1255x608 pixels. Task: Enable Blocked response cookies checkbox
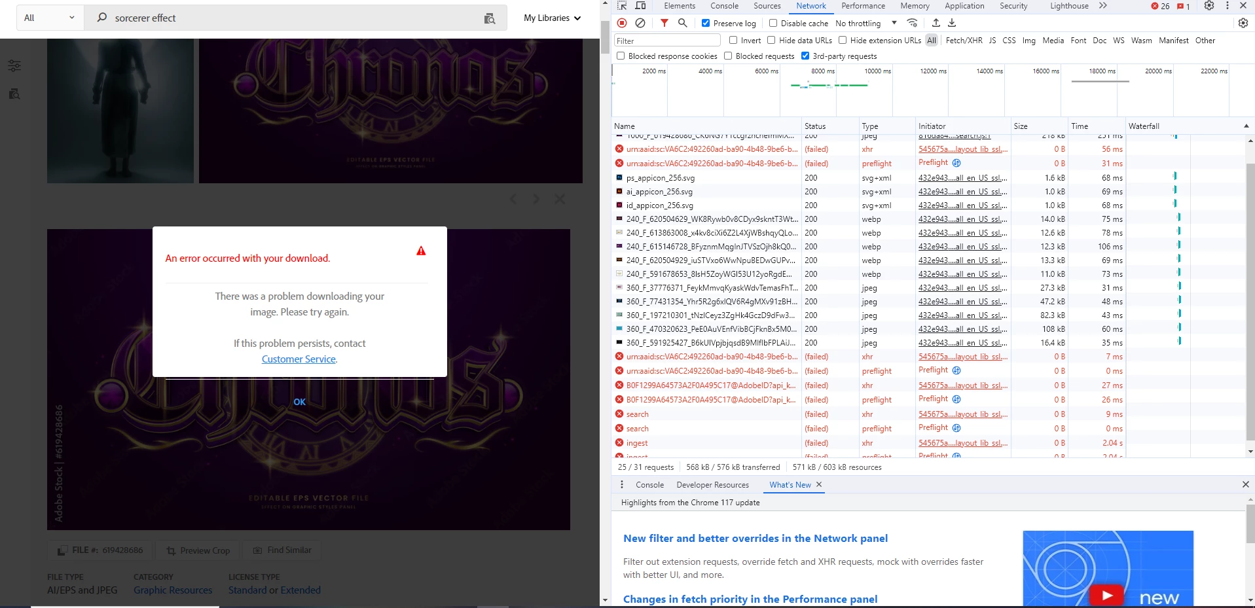621,56
